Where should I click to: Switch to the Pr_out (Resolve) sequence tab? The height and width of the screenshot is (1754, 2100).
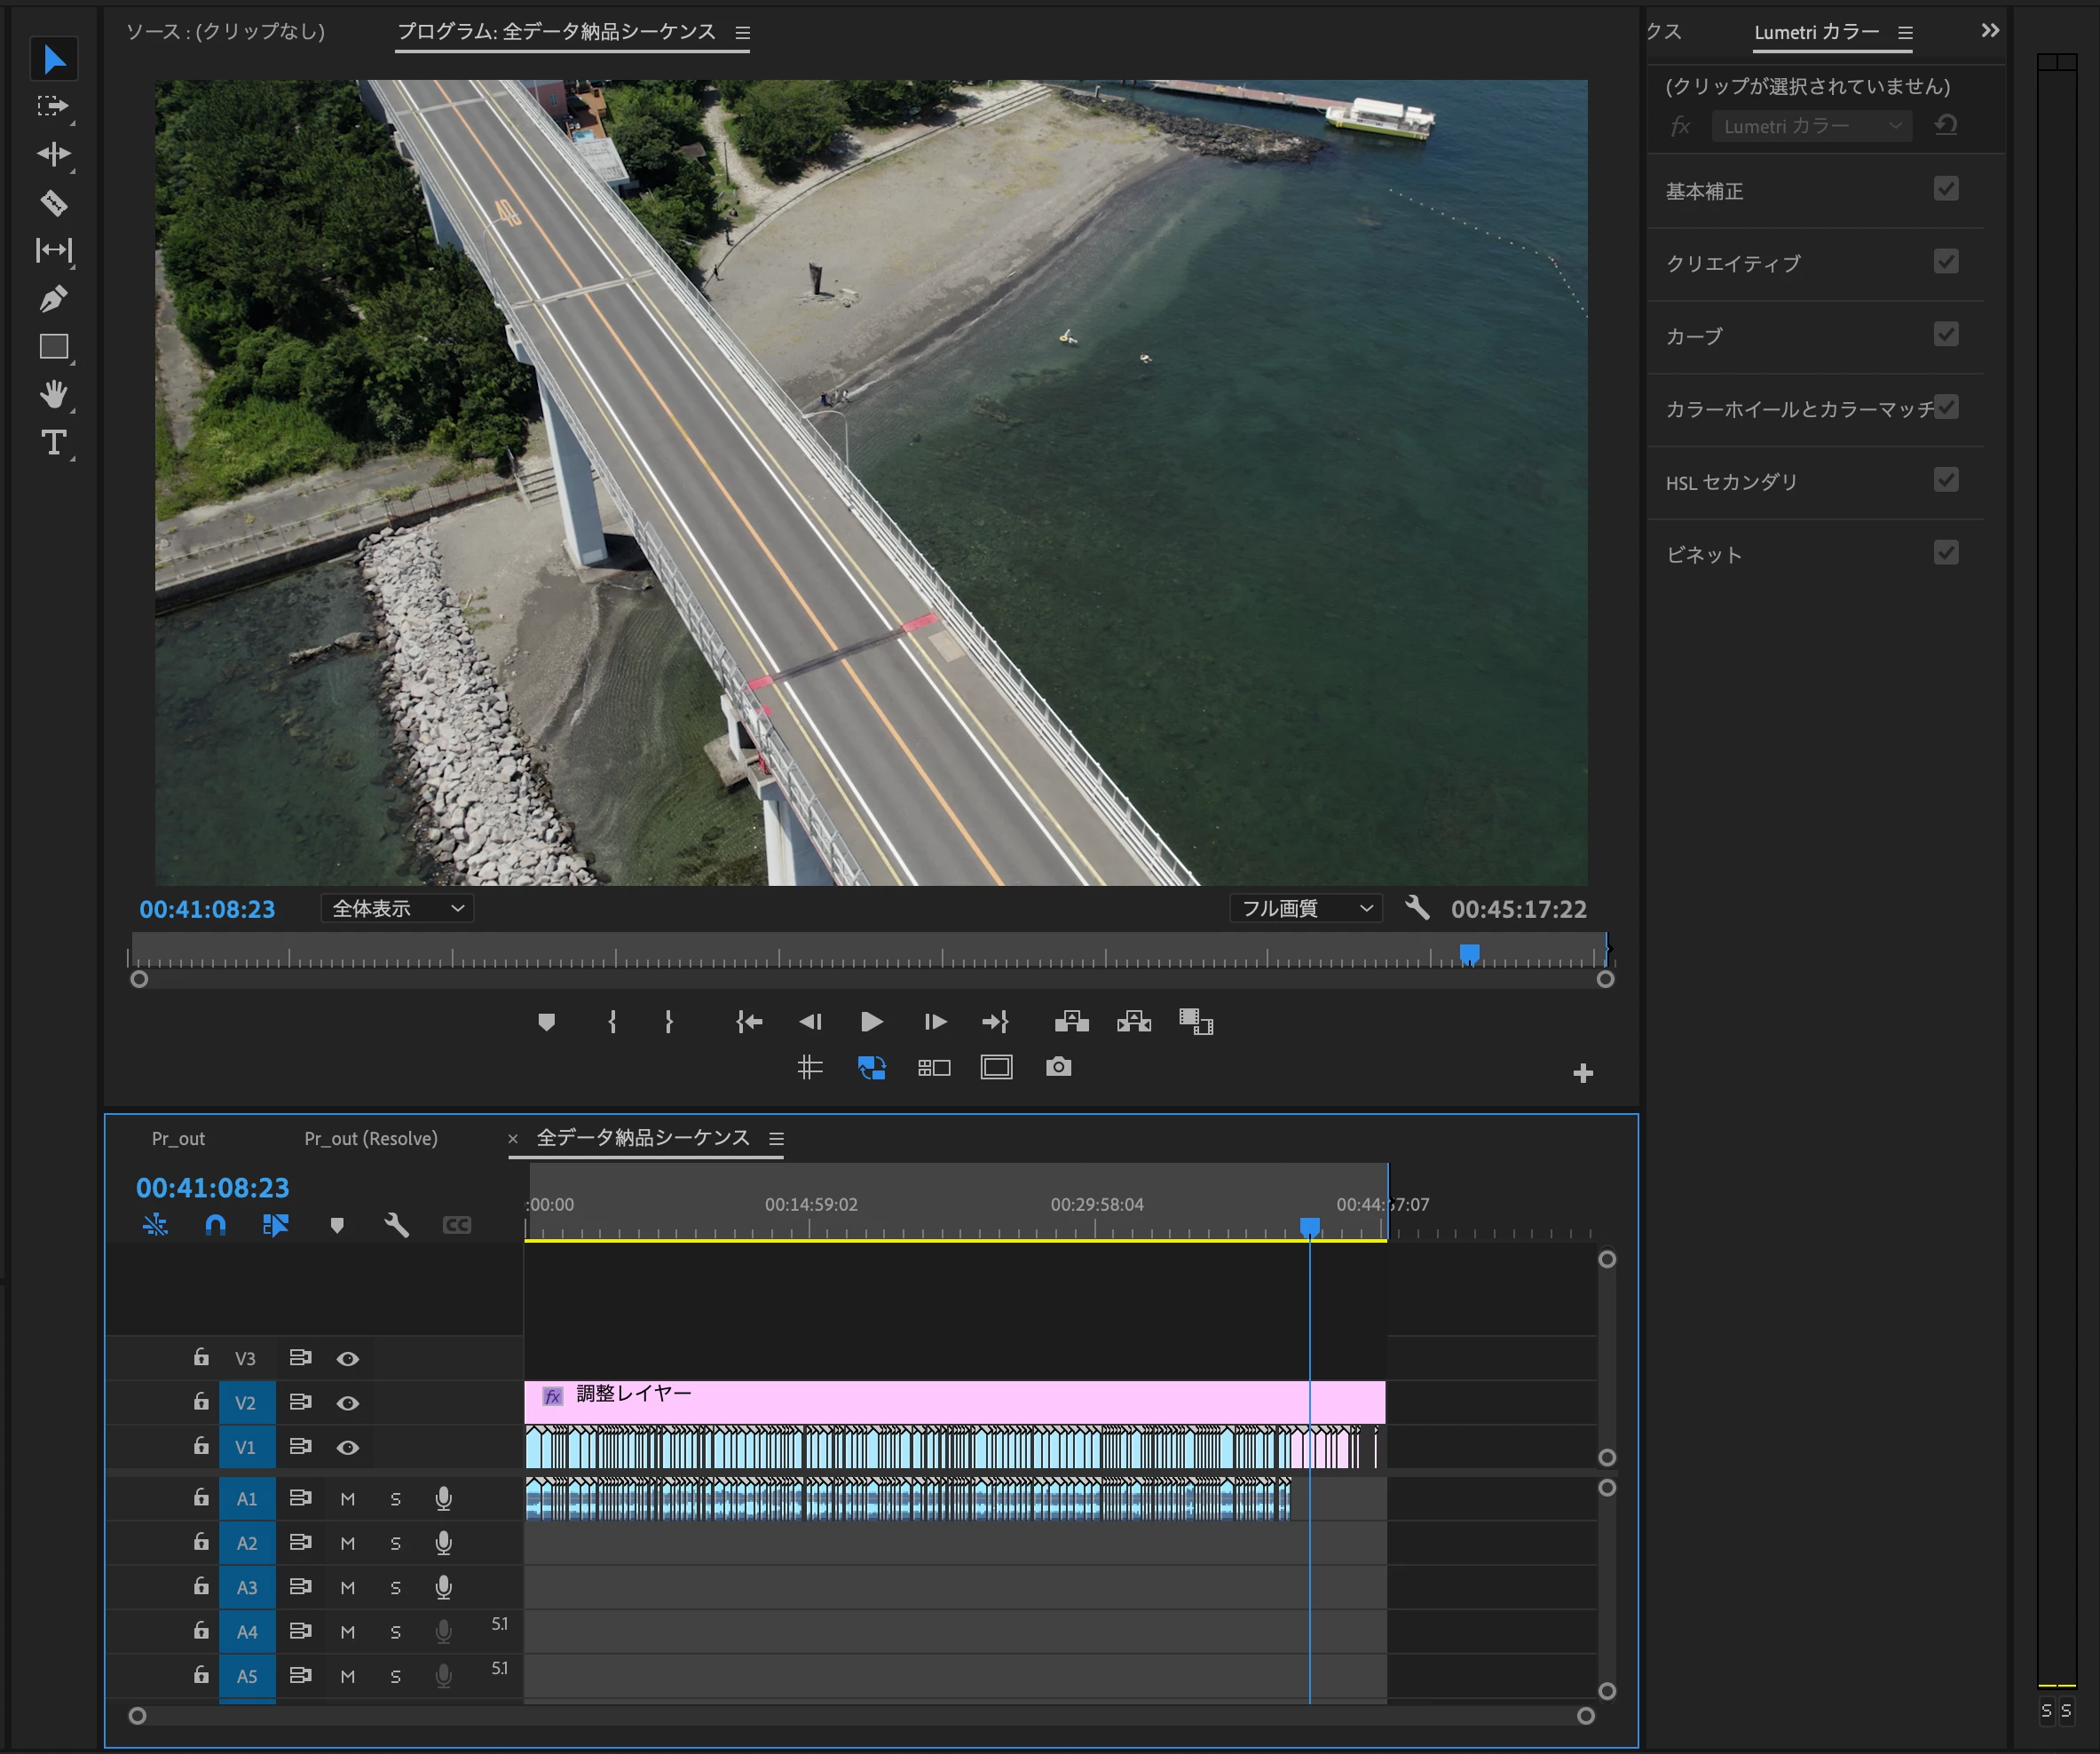370,1138
